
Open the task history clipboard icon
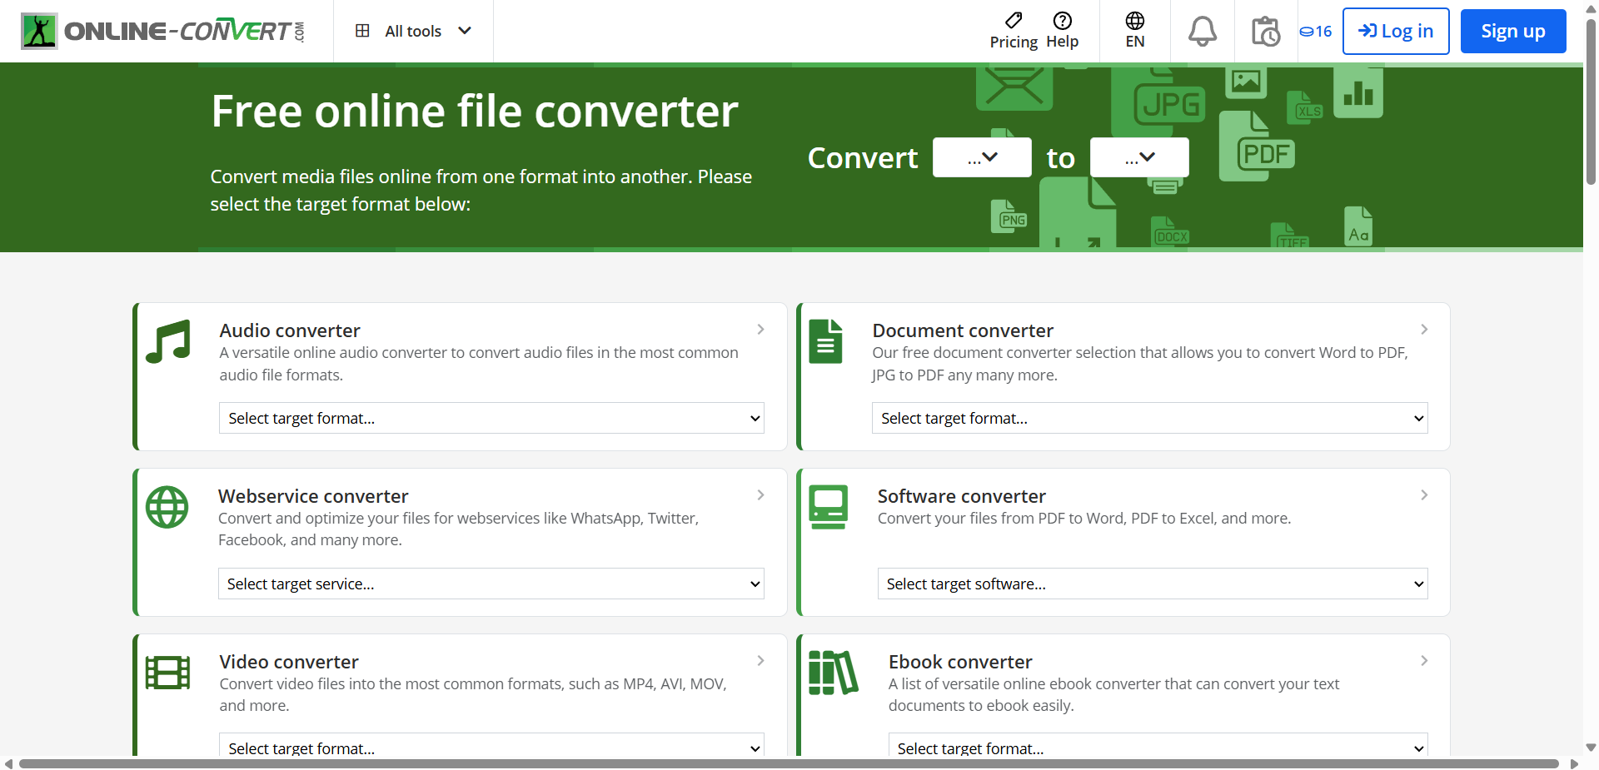(x=1265, y=32)
